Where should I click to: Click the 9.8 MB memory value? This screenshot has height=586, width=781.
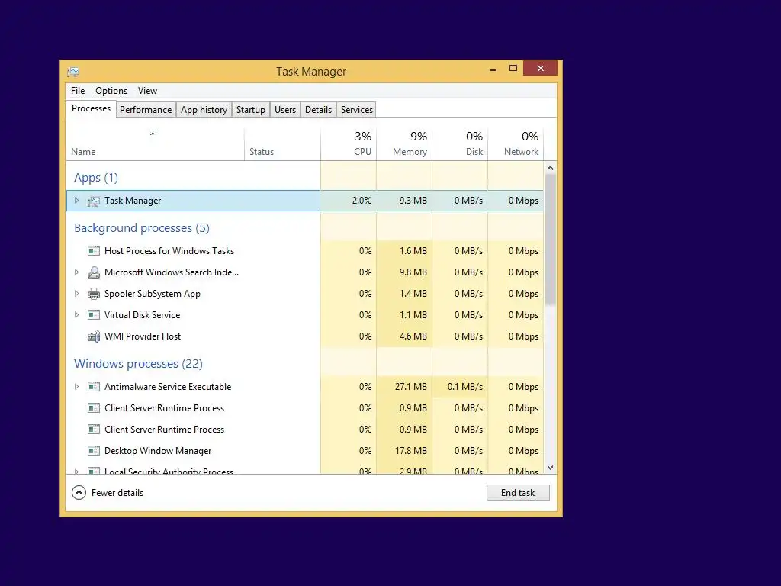click(413, 272)
